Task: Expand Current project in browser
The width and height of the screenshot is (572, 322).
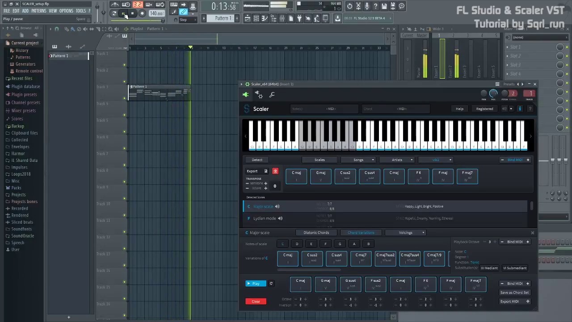Action: coord(25,43)
